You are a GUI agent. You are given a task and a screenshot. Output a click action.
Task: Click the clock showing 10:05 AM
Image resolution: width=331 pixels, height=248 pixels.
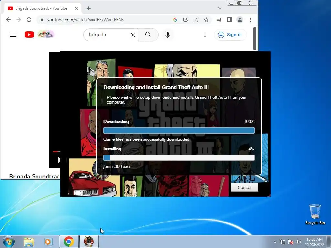315,242
